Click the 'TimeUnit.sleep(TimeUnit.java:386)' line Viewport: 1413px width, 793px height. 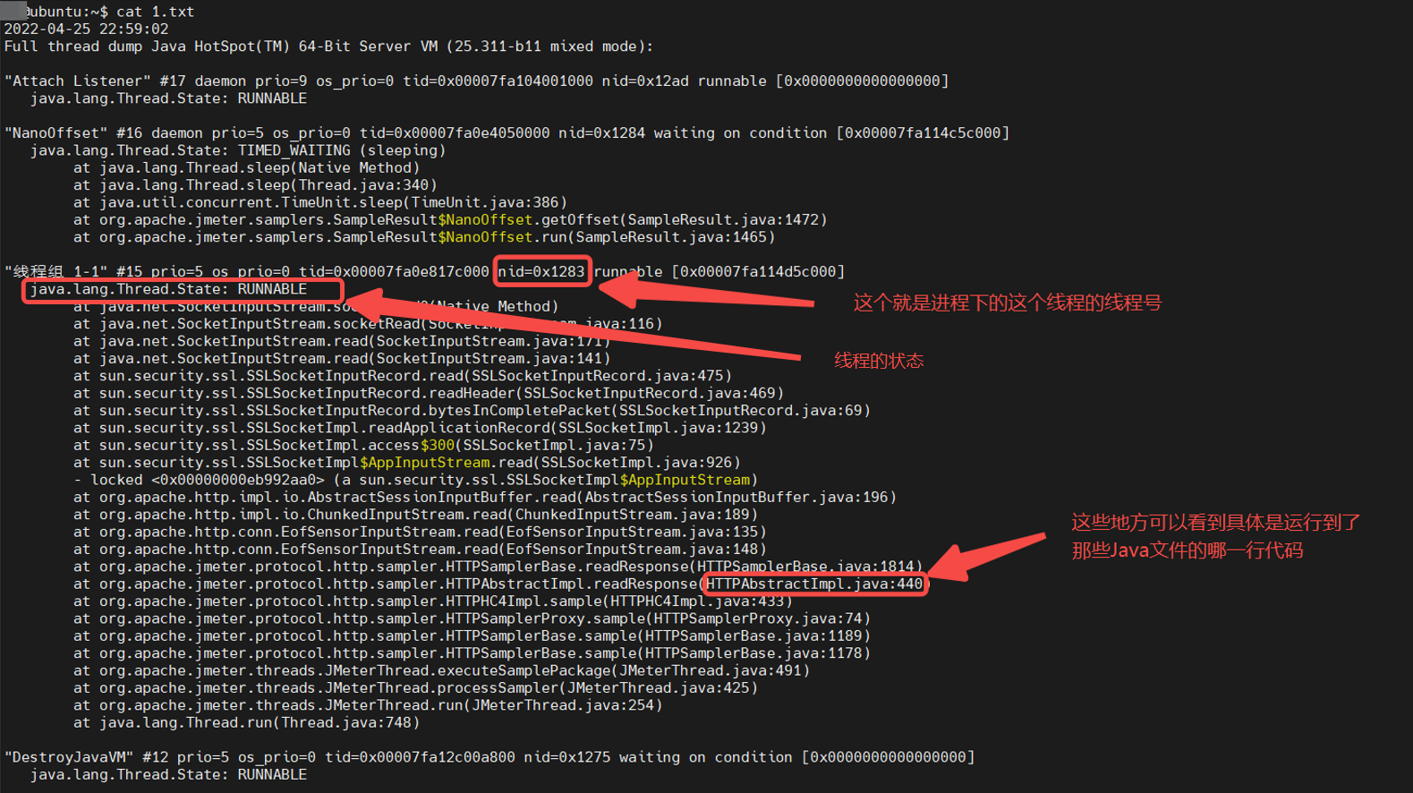(320, 202)
